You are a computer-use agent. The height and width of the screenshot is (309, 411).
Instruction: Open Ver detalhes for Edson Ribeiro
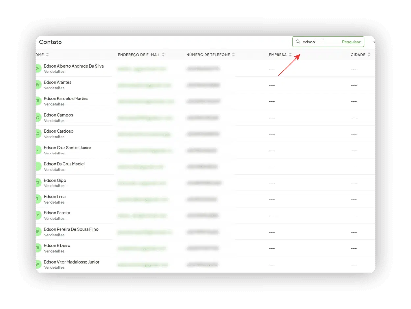tap(54, 251)
